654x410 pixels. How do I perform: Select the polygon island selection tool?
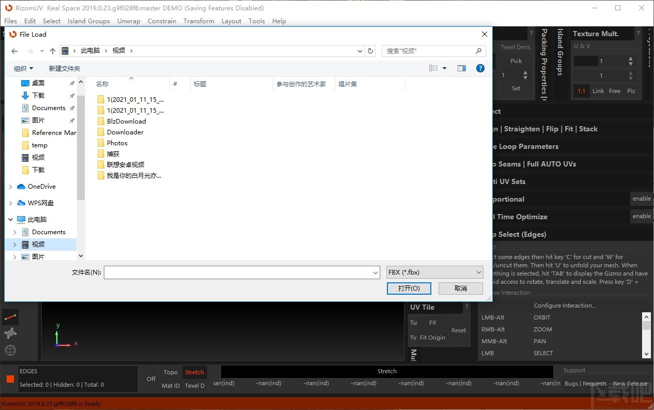point(10,333)
